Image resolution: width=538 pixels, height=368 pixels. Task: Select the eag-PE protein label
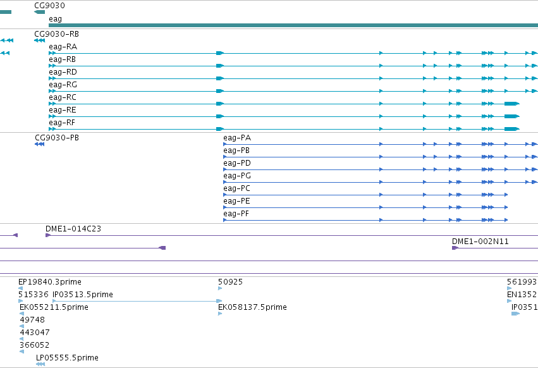(x=236, y=202)
